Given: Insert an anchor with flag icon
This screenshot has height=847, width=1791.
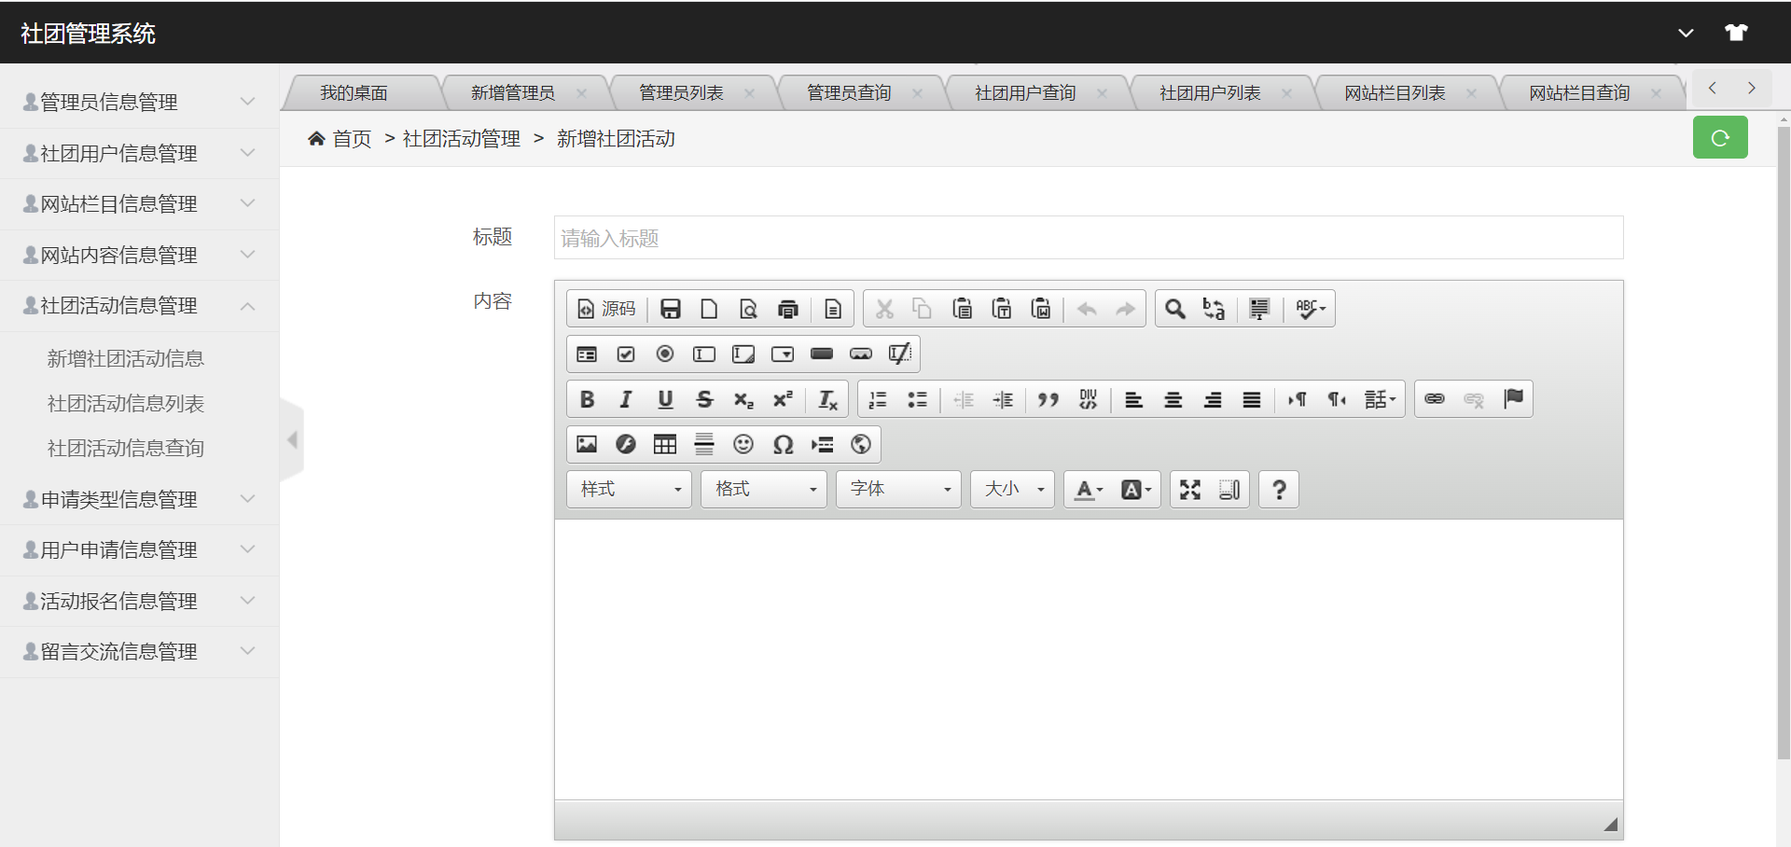Looking at the screenshot, I should point(1513,399).
